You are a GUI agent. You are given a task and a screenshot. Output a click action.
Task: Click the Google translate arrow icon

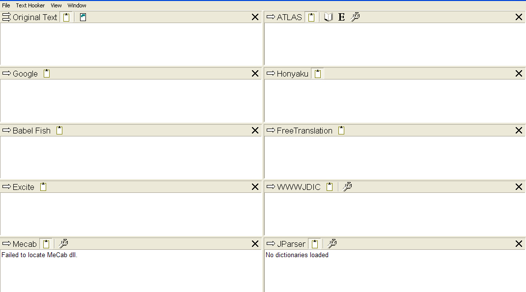pos(6,74)
